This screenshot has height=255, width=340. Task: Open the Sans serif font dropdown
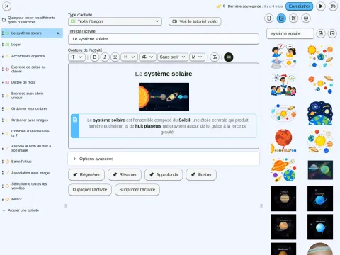pos(173,57)
